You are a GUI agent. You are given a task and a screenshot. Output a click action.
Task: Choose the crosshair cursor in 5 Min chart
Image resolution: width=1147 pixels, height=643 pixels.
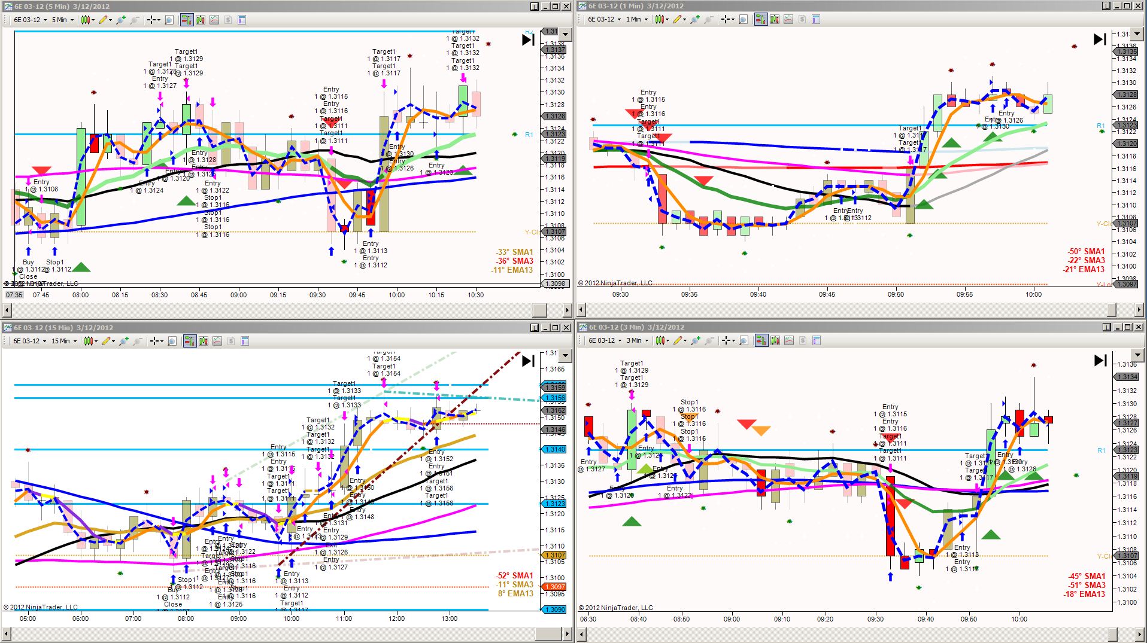click(153, 20)
